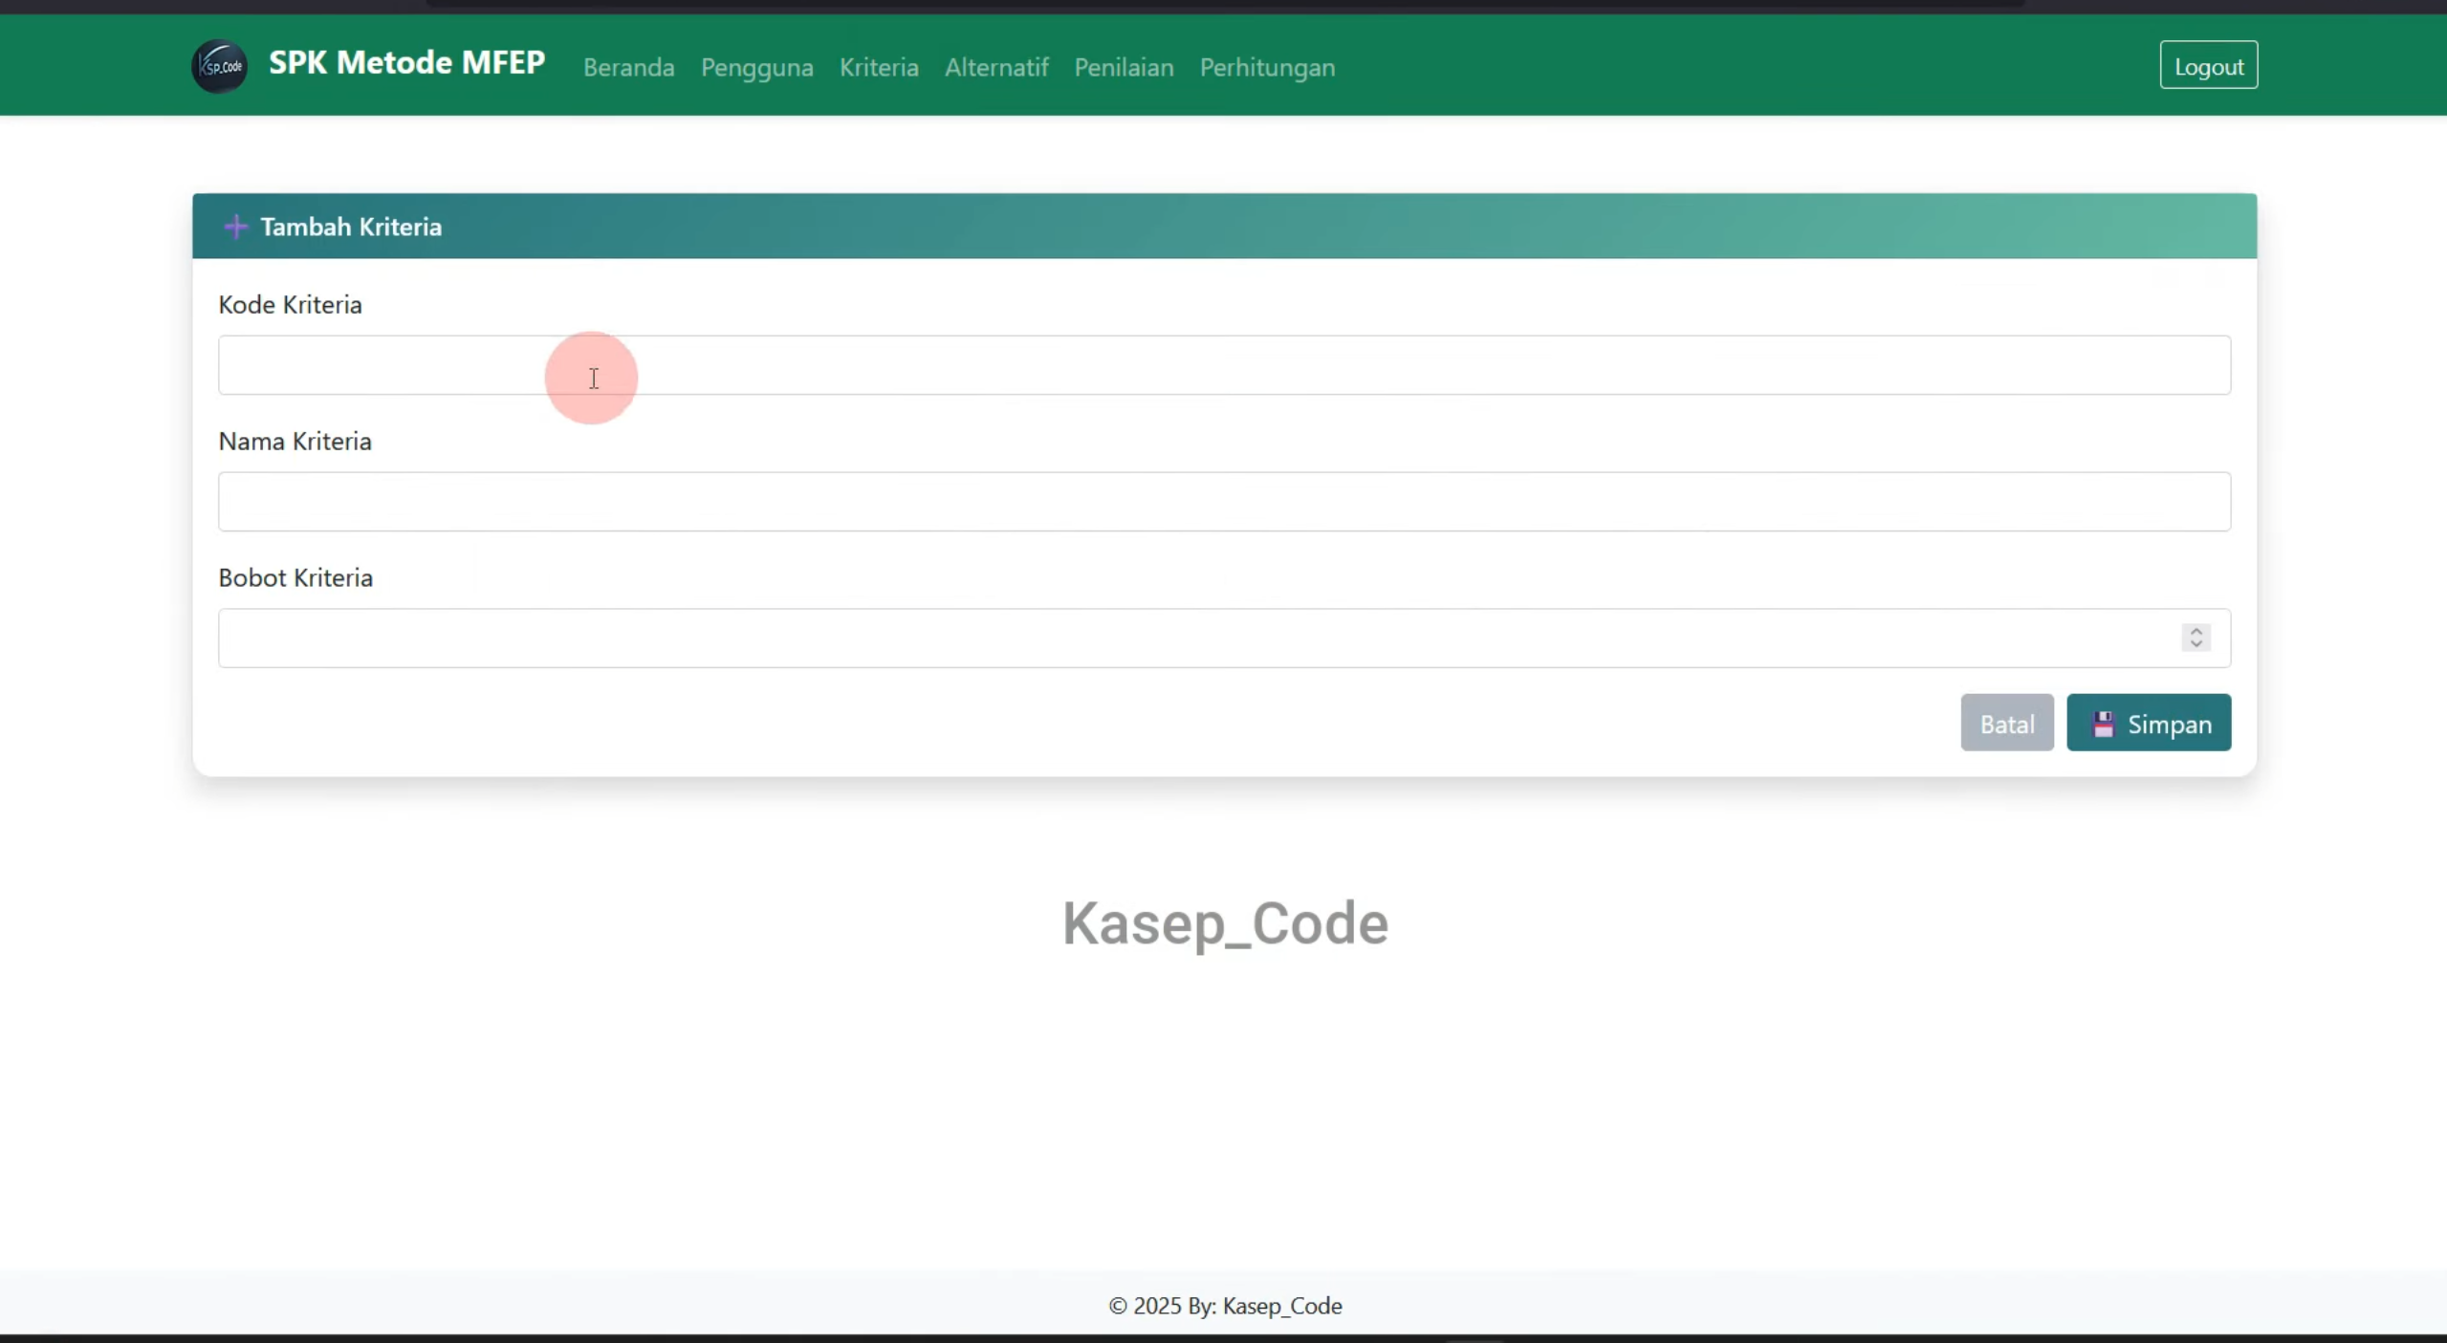
Task: Open the Perhitungan page
Action: point(1267,67)
